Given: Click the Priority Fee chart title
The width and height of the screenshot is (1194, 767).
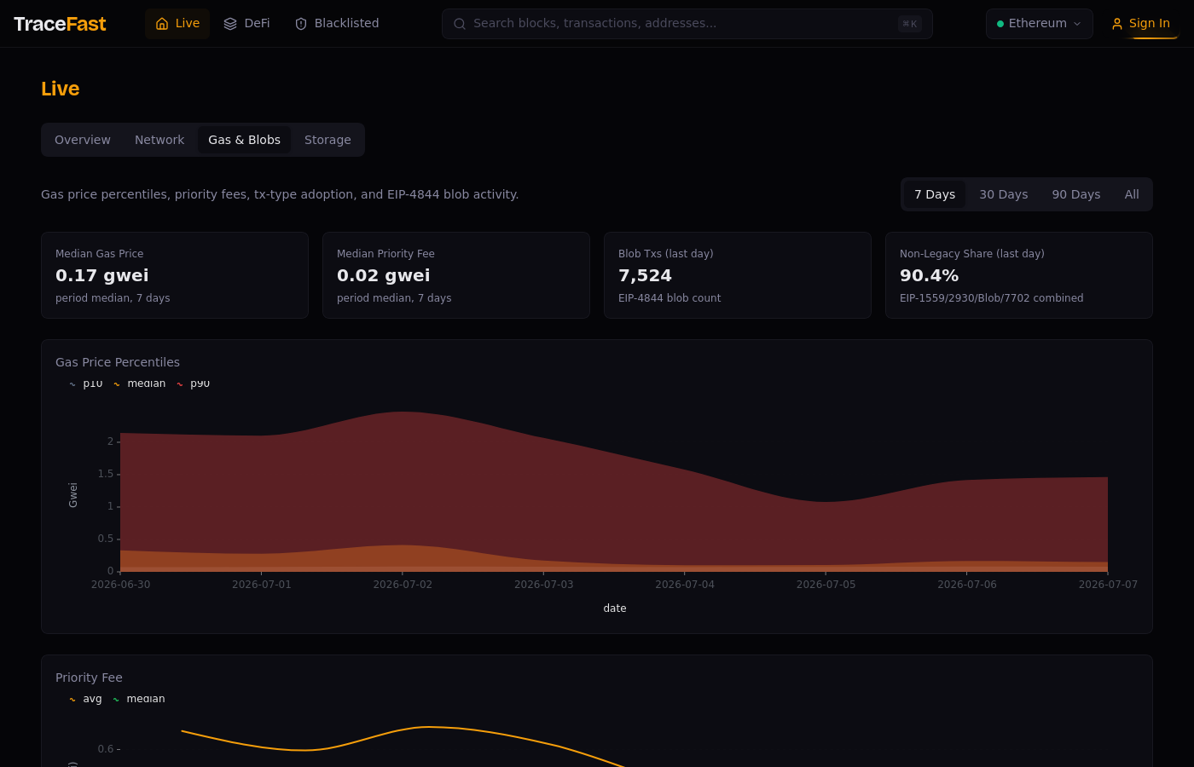Looking at the screenshot, I should pyautogui.click(x=89, y=678).
